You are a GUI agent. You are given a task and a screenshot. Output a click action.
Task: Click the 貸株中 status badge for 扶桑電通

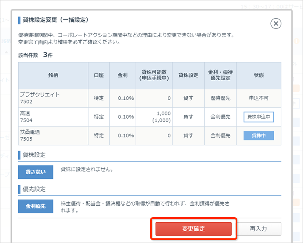coord(259,136)
